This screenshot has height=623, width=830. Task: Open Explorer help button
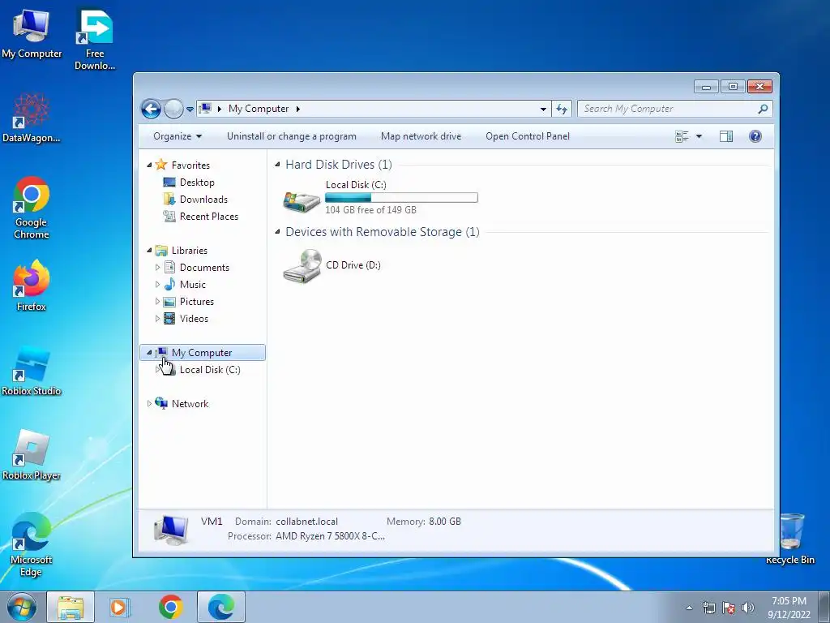pos(755,136)
